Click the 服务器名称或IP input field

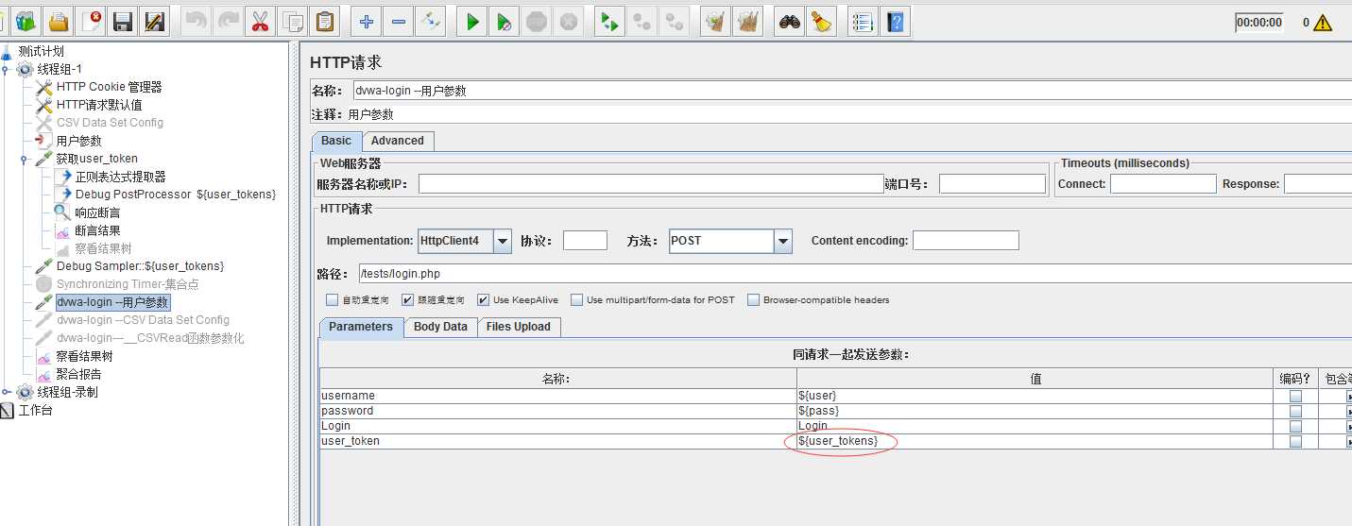(651, 184)
